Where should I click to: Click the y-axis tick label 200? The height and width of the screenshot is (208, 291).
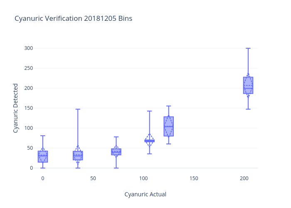coord(28,88)
